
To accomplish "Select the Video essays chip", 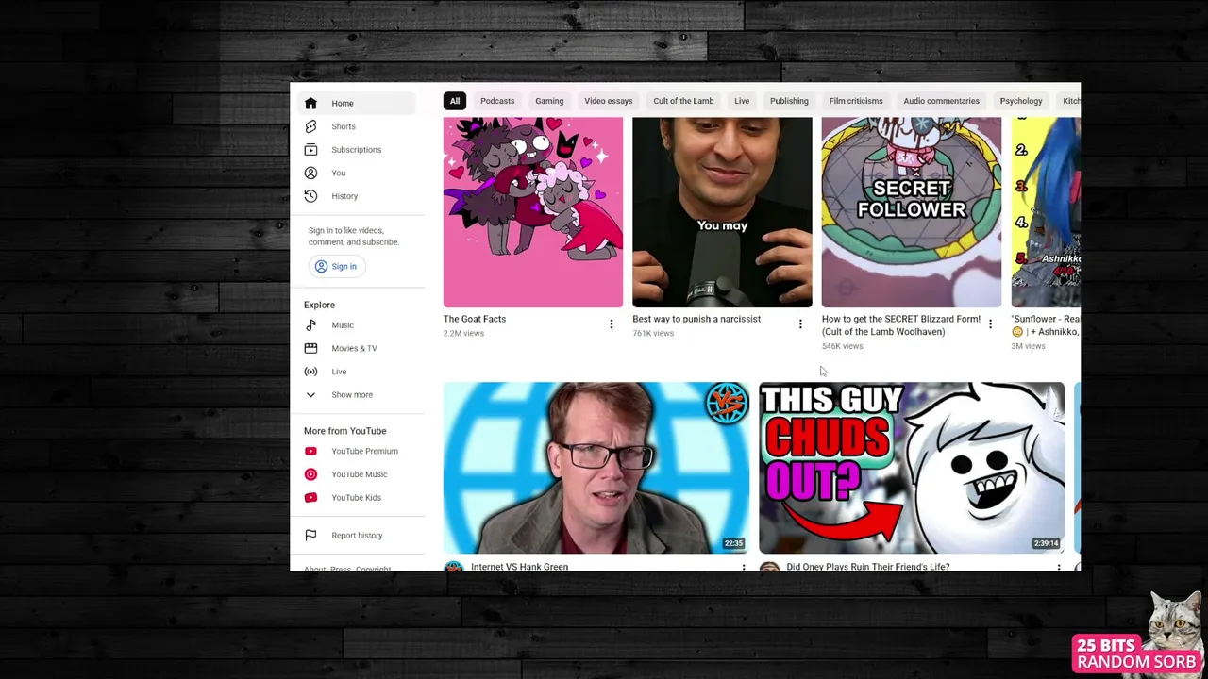I will (x=609, y=101).
